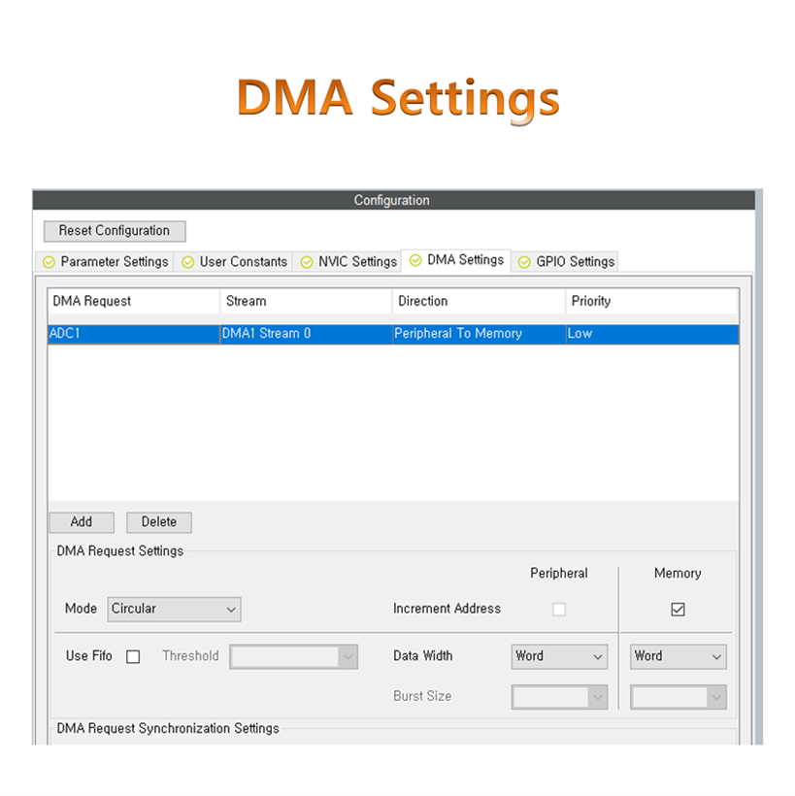
Task: Click the check icon beside GPIO Settings
Action: 524,262
